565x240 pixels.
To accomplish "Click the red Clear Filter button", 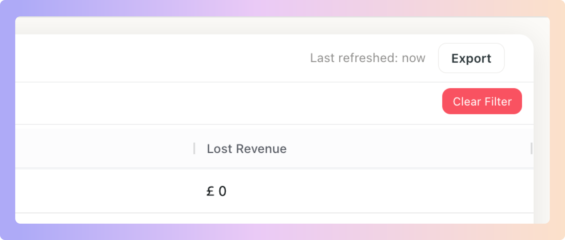I will click(482, 101).
